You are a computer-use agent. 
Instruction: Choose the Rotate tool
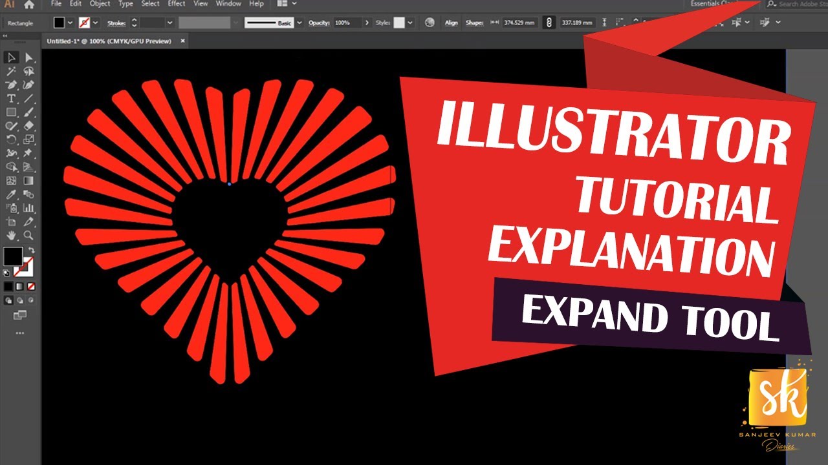click(12, 139)
